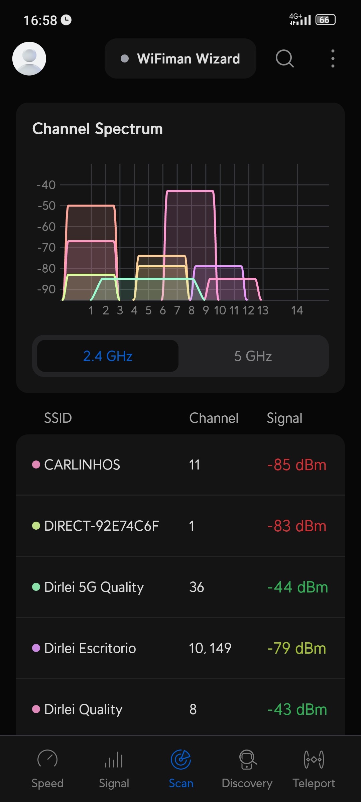
Task: Switch spectrum to 5 GHz band
Action: click(x=253, y=356)
